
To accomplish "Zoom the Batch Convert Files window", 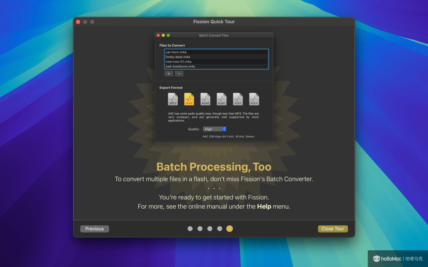I will click(x=168, y=35).
